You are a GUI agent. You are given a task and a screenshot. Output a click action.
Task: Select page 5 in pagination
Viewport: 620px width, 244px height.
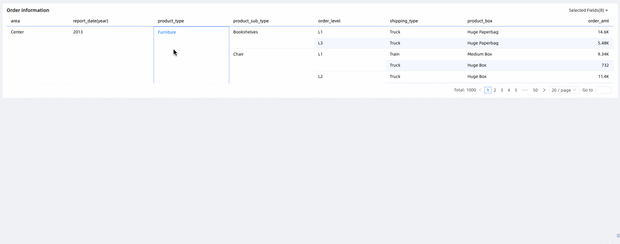(516, 90)
